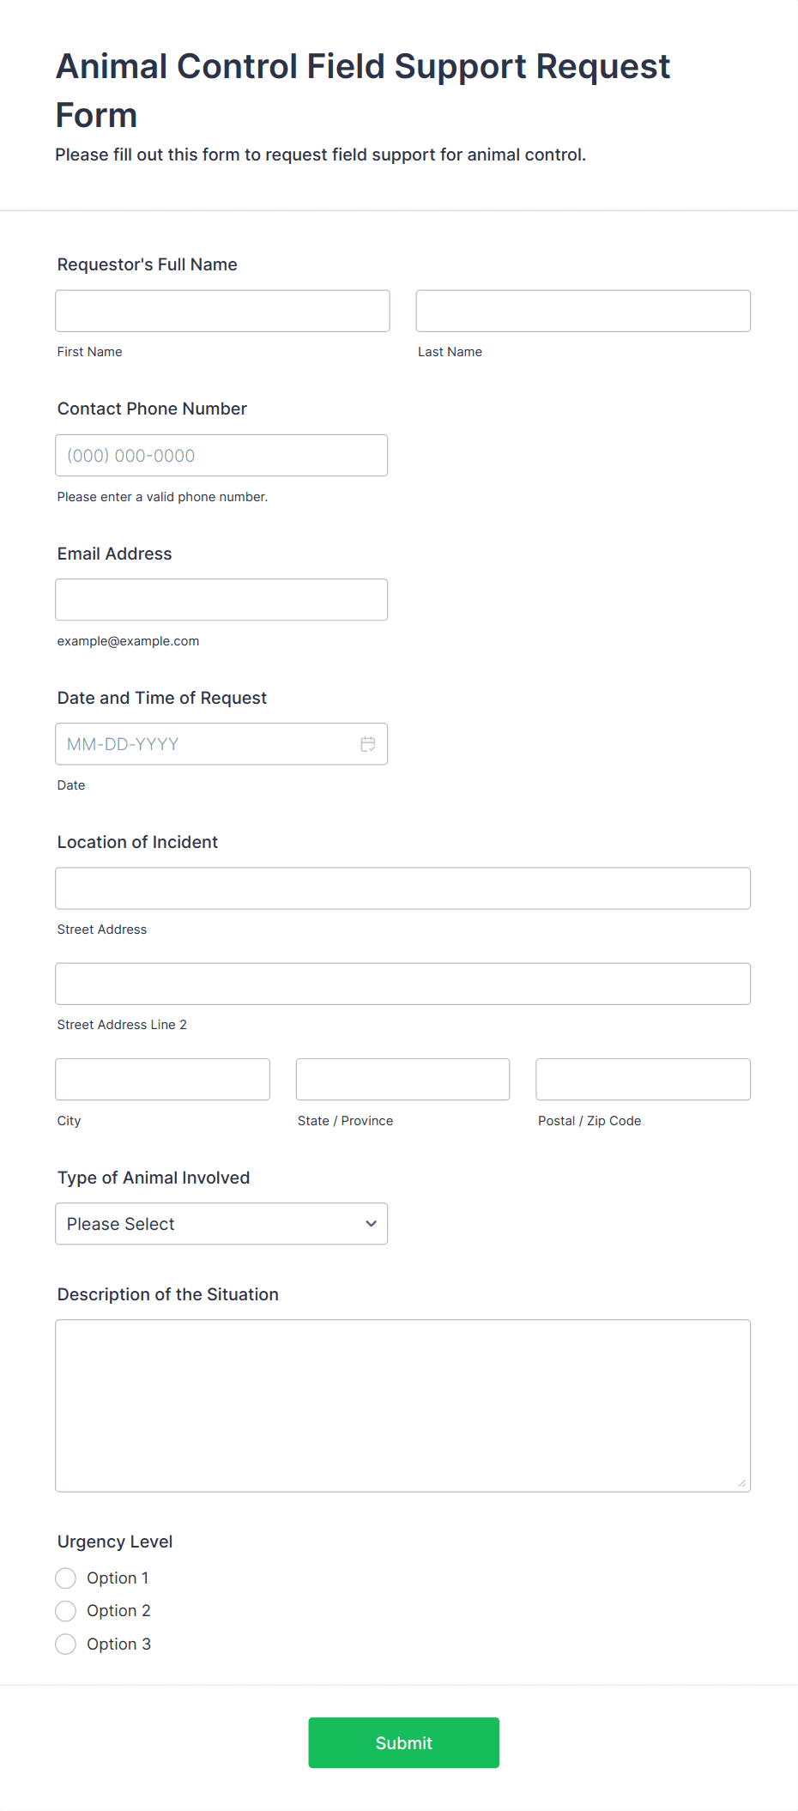Select Option 3 urgency radio button
This screenshot has width=798, height=1811.
(x=66, y=1644)
